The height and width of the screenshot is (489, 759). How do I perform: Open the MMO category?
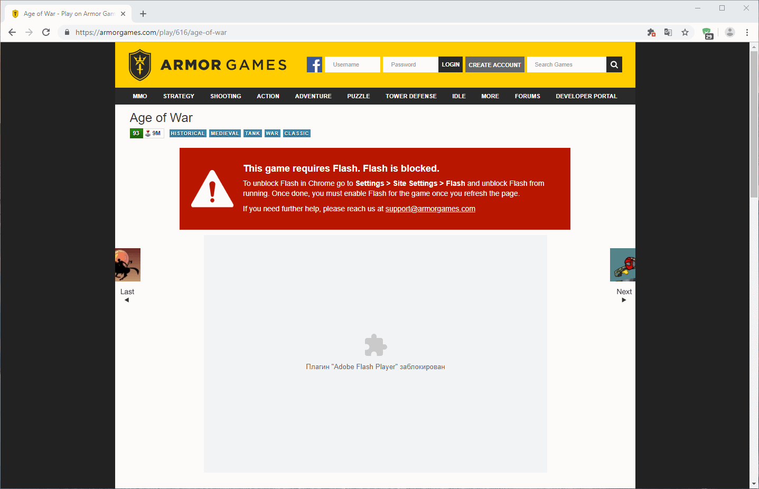[140, 96]
